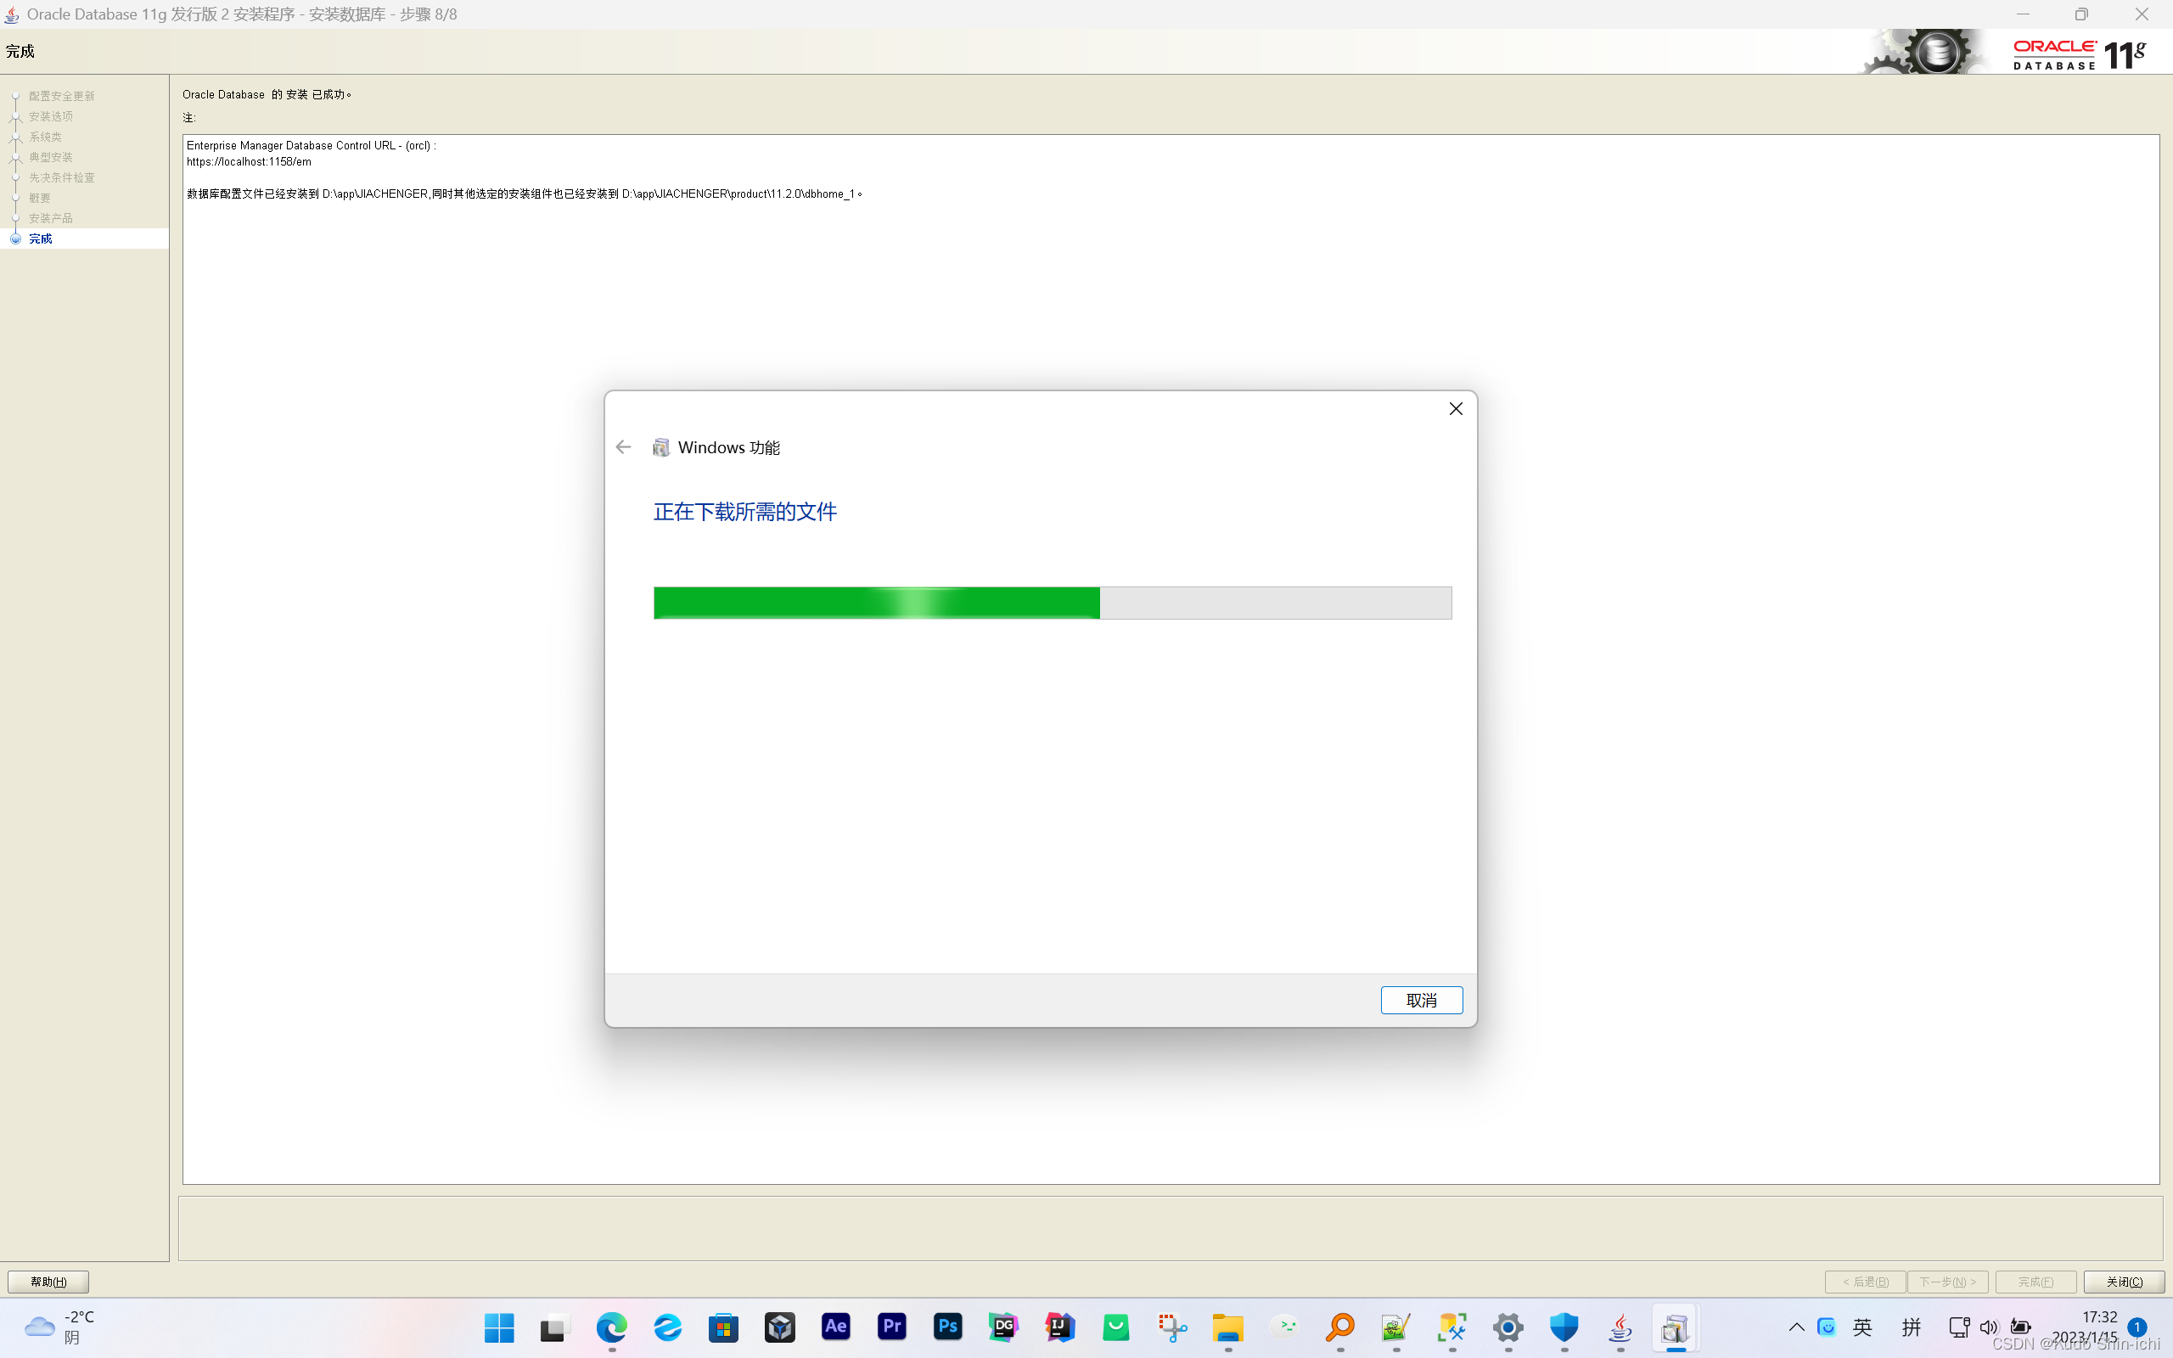Viewport: 2173px width, 1358px height.
Task: Go back in Windows Features dialog
Action: click(x=624, y=447)
